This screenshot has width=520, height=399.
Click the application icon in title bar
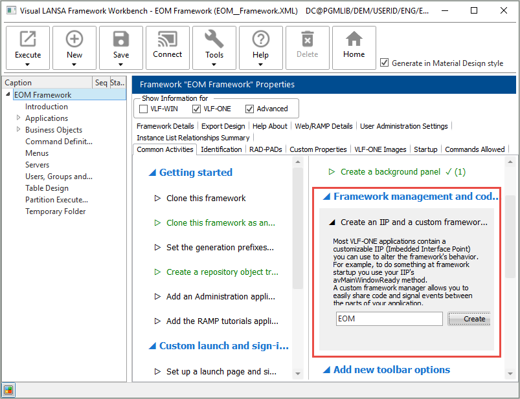click(x=11, y=10)
